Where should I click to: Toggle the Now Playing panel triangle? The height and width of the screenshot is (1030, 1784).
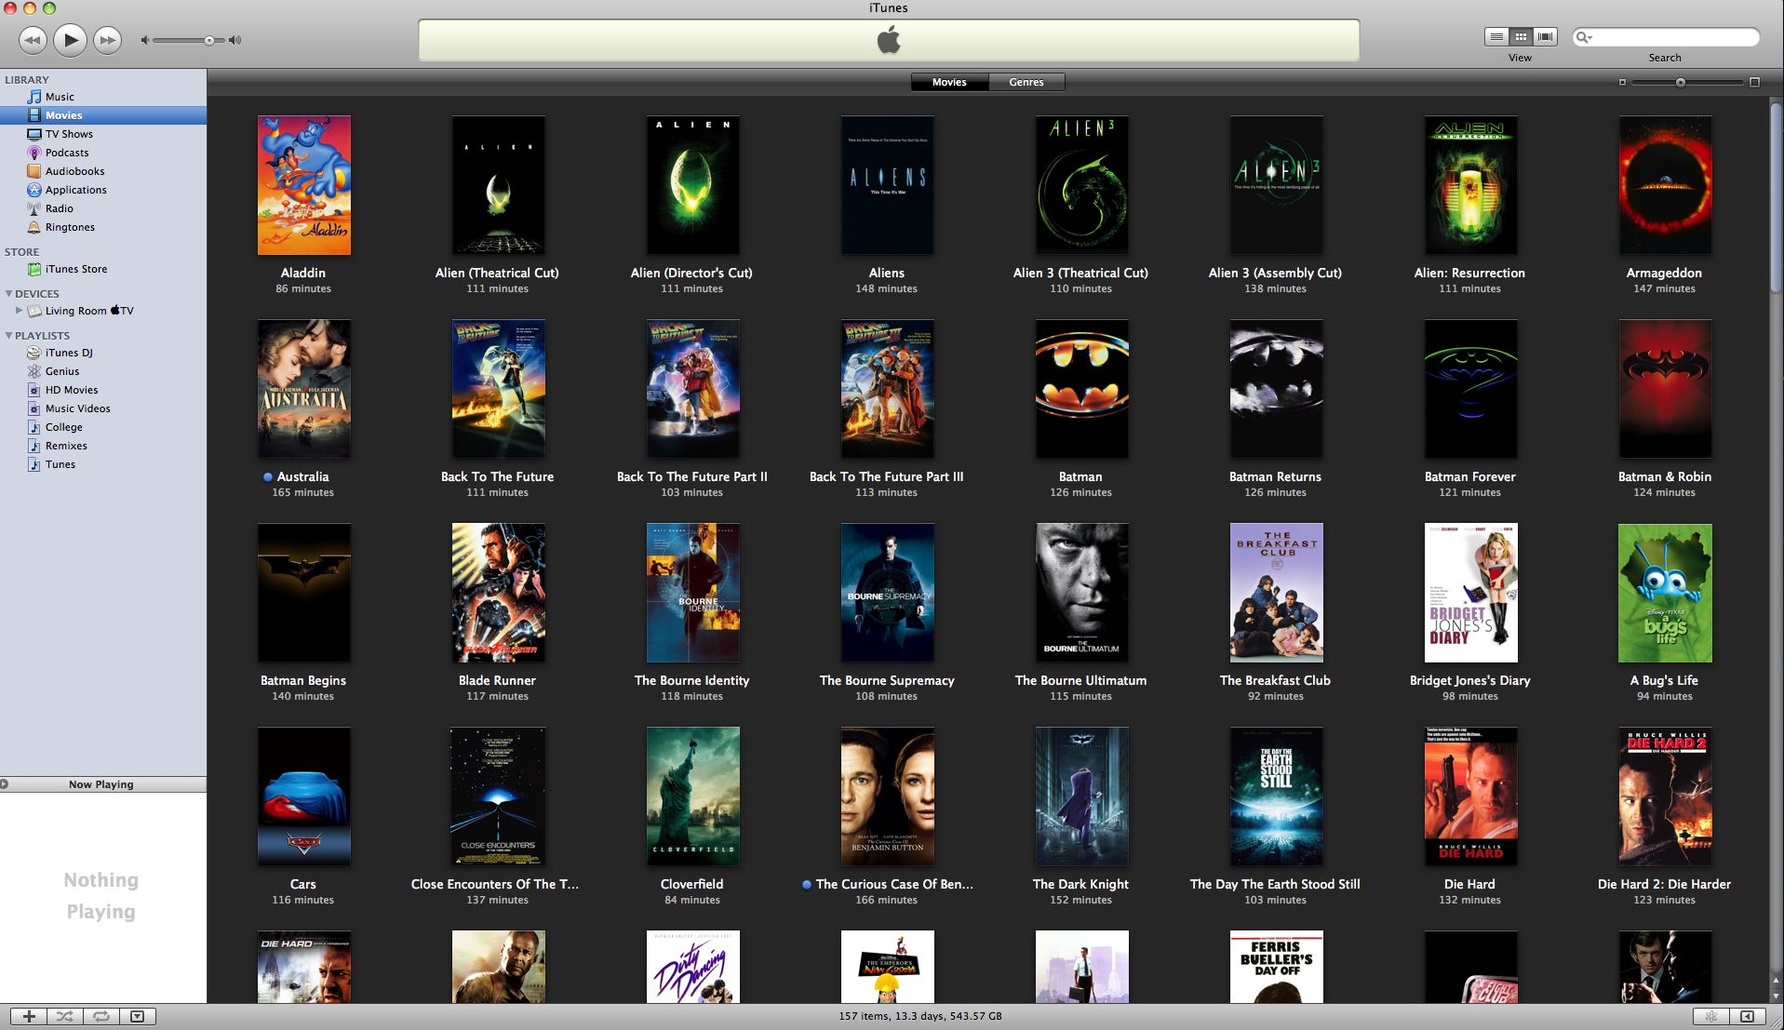[x=5, y=784]
